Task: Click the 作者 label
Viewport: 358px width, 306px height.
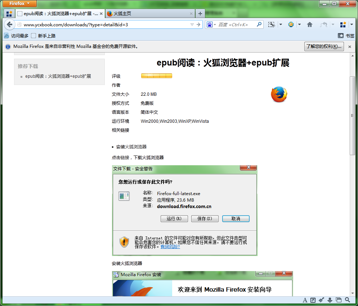Action: 116,85
